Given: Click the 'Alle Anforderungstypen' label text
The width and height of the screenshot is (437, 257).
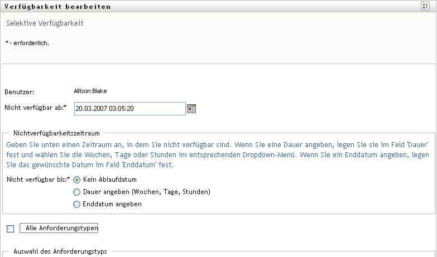Looking at the screenshot, I should coord(62,228).
